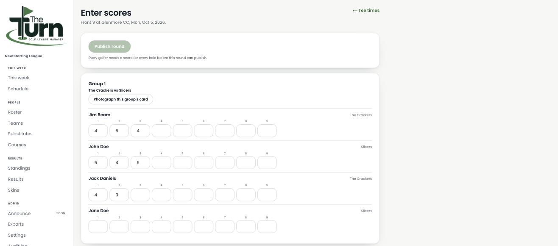Click The Turn golf league logo
Screen dimensions: 558x246
tap(36, 25)
